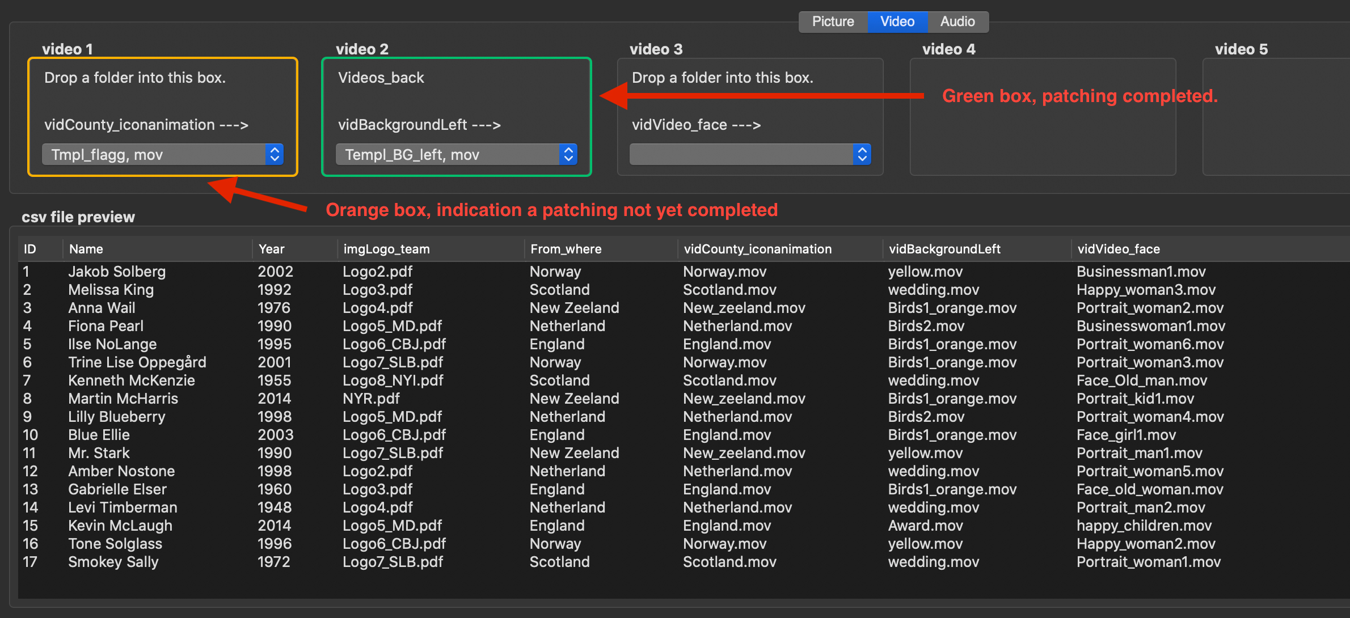Image resolution: width=1350 pixels, height=618 pixels.
Task: Click Portrait_man1.mov cell
Action: tap(1140, 453)
